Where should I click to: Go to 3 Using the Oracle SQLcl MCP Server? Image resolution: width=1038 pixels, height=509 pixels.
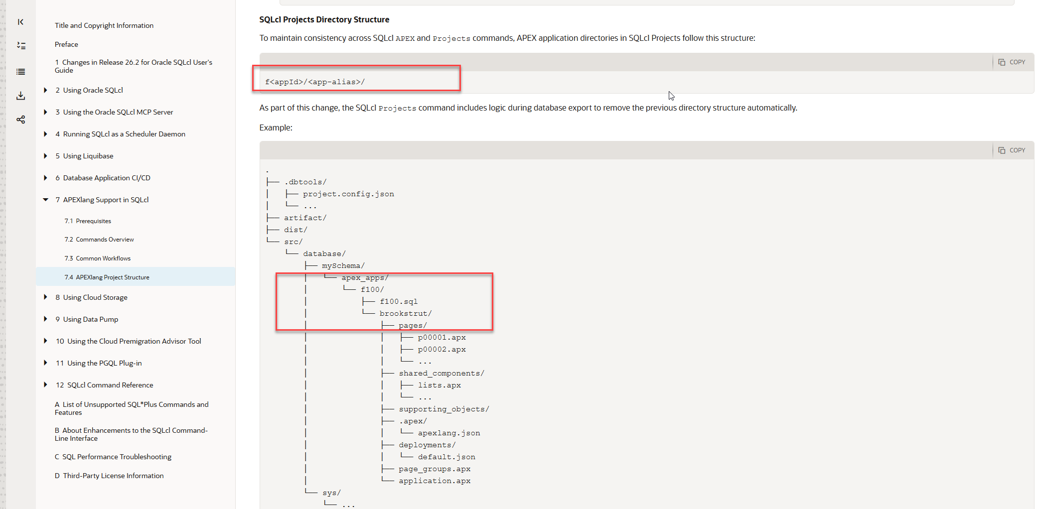(x=114, y=112)
